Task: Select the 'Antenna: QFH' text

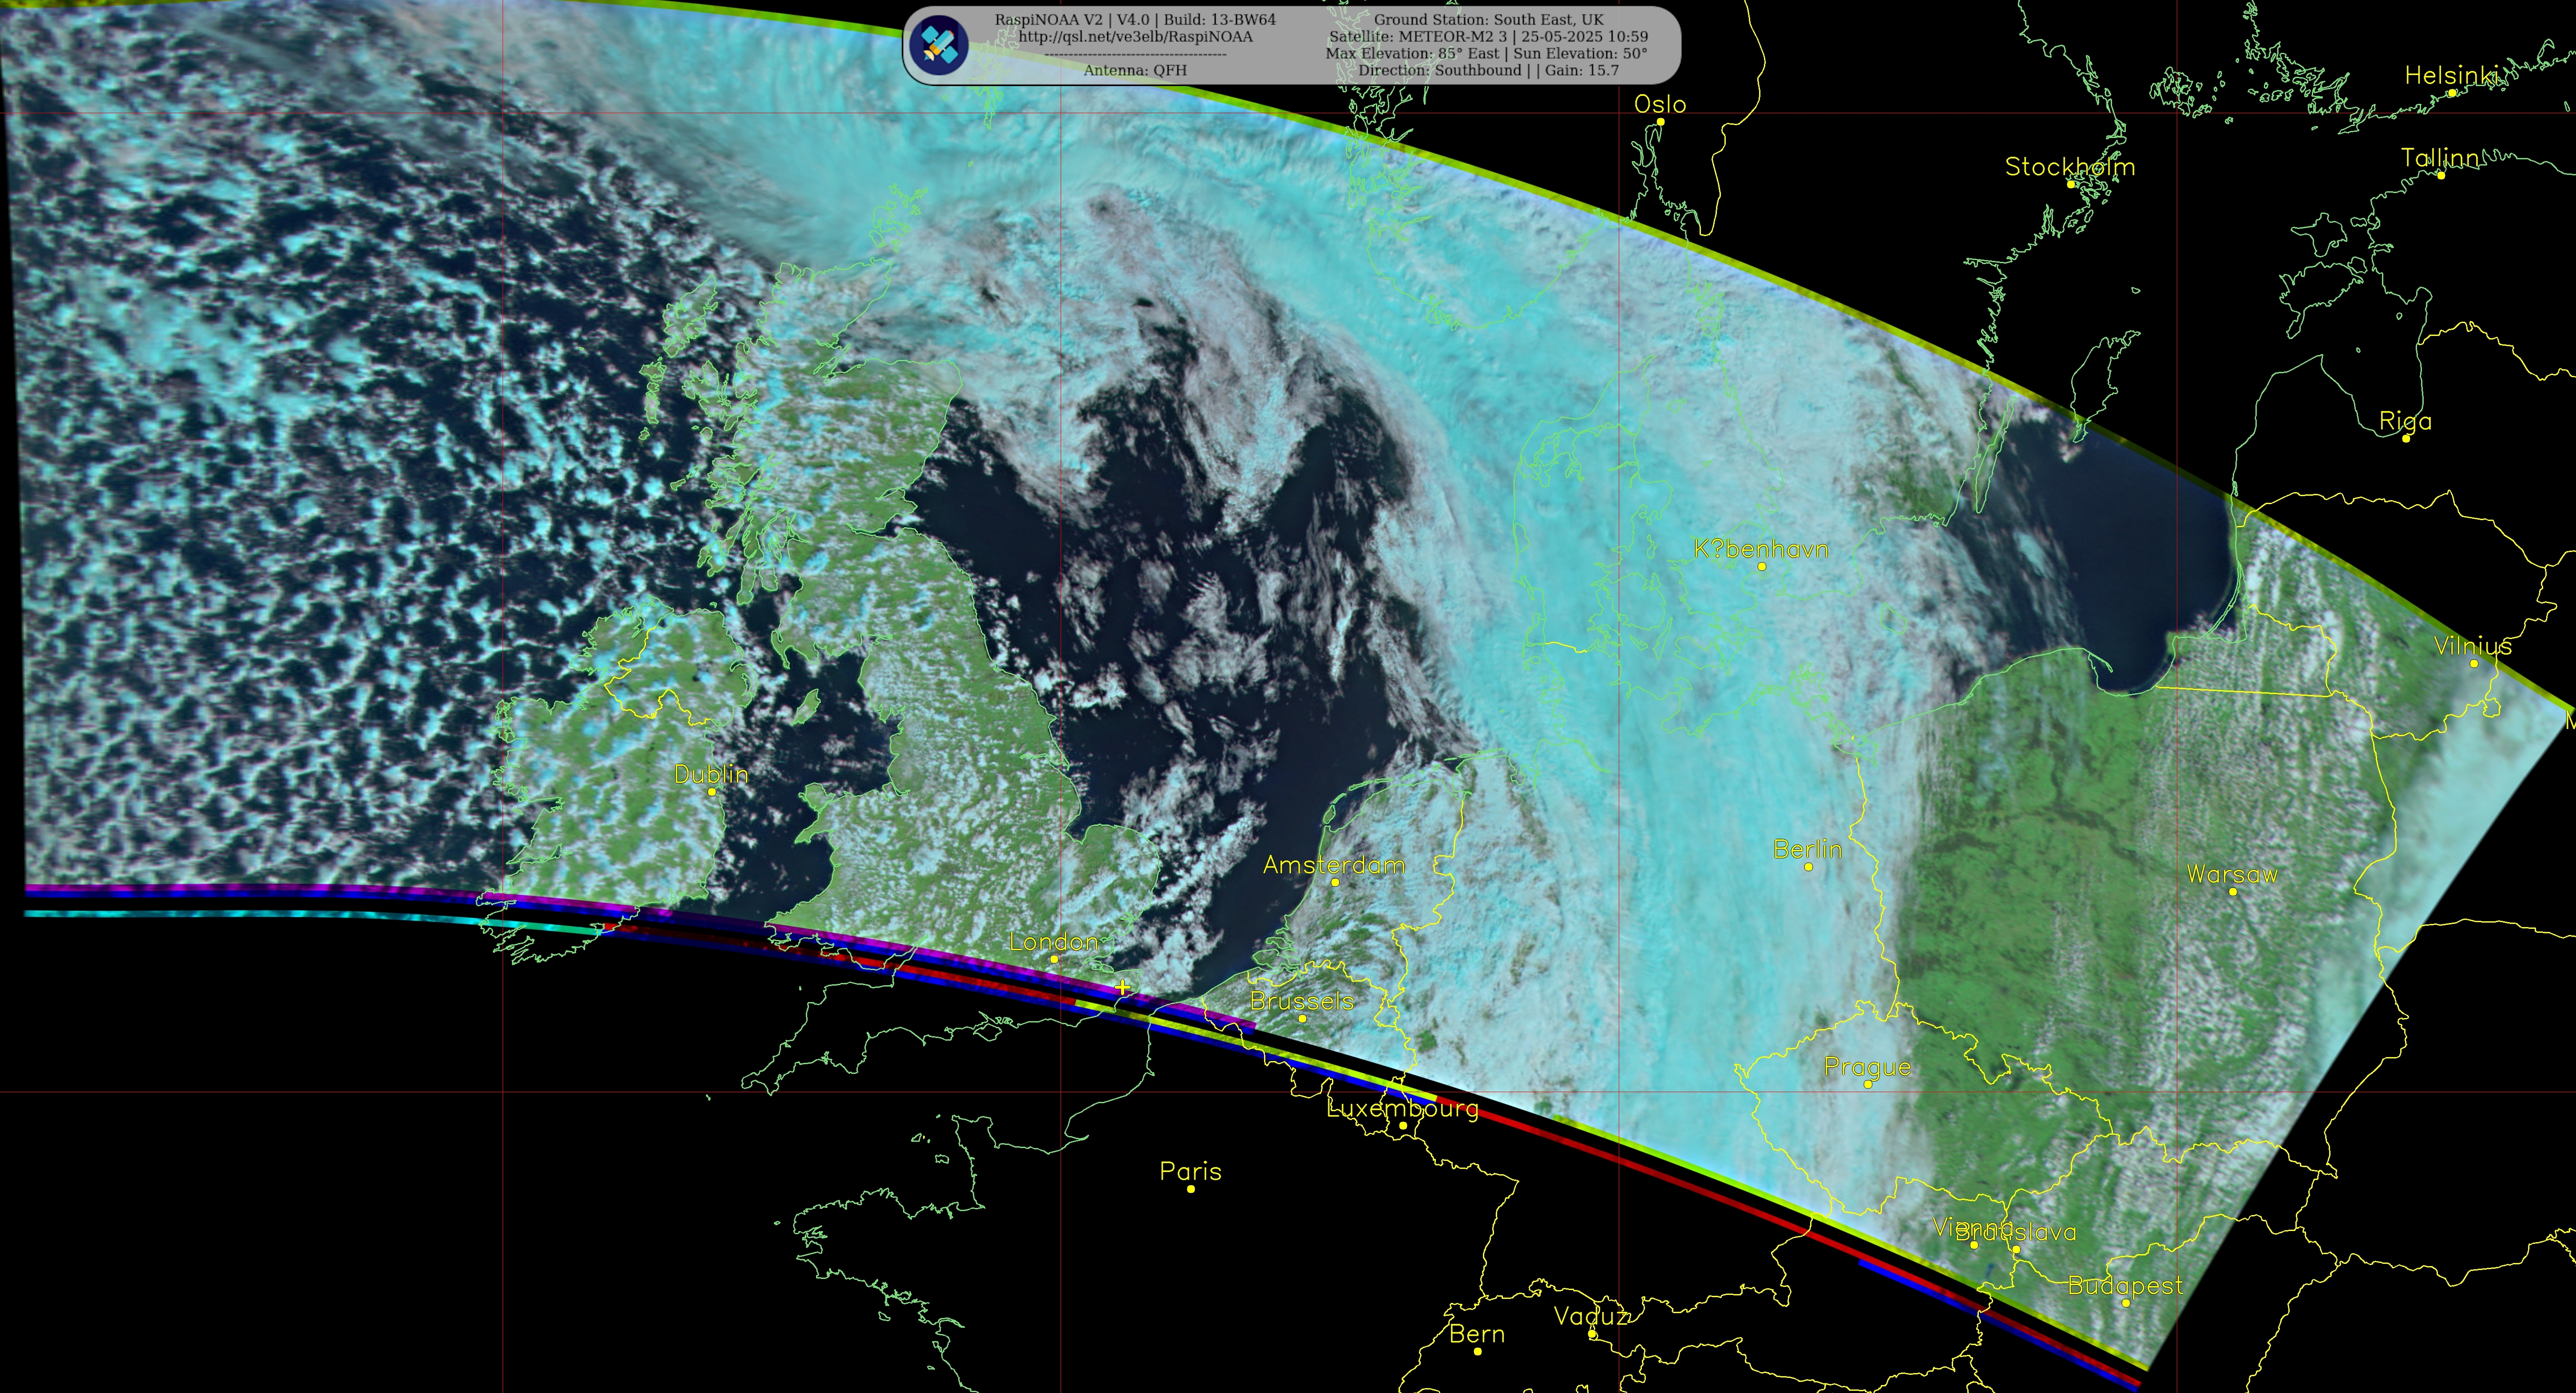Action: pos(1135,70)
